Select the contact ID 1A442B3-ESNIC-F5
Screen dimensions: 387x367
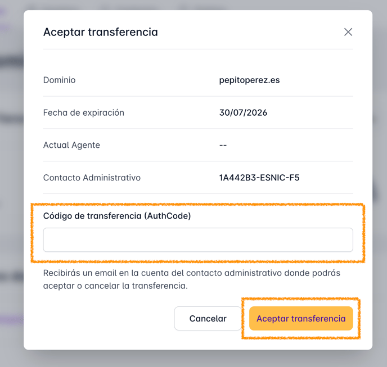[259, 178]
